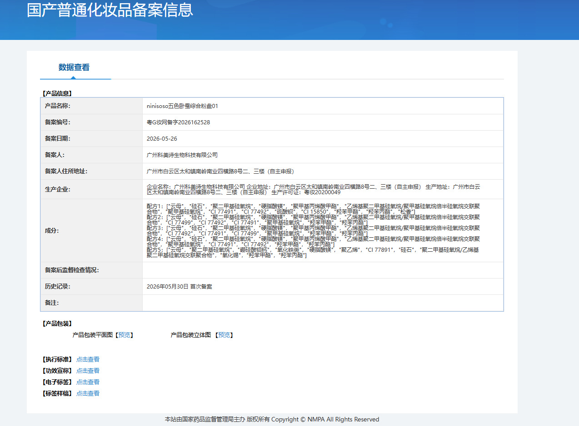579x426 pixels.
Task: Click the 成分 row label
Action: pos(52,230)
